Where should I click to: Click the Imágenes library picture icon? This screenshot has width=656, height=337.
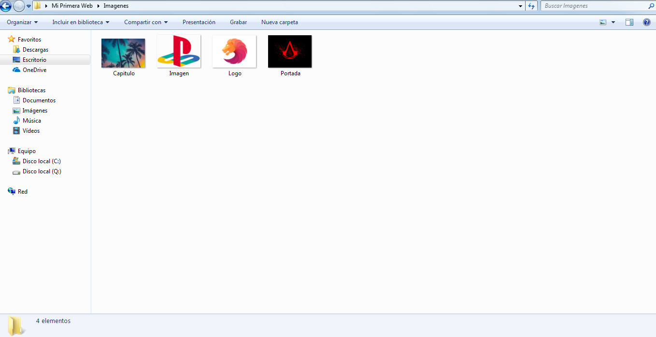(x=16, y=111)
